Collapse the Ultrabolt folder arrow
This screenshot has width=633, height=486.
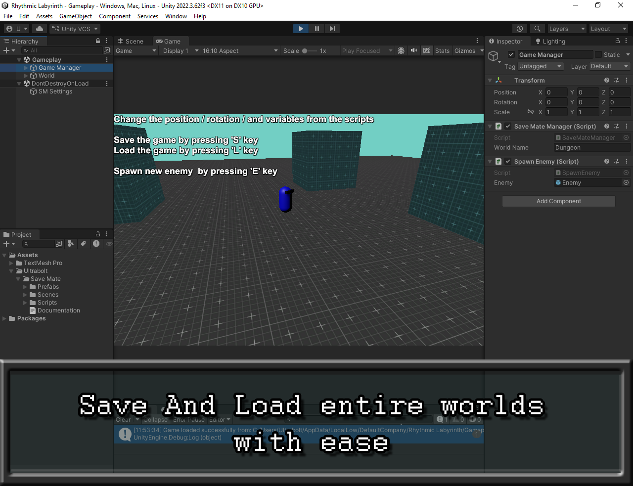[x=11, y=271]
